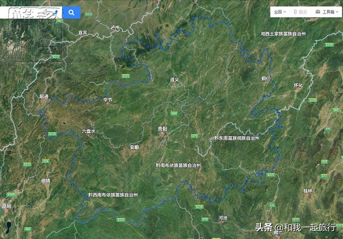Expand the 工具箱 toolbox dropdown arrow
Viewport: 343px width, 239px height.
tap(337, 12)
